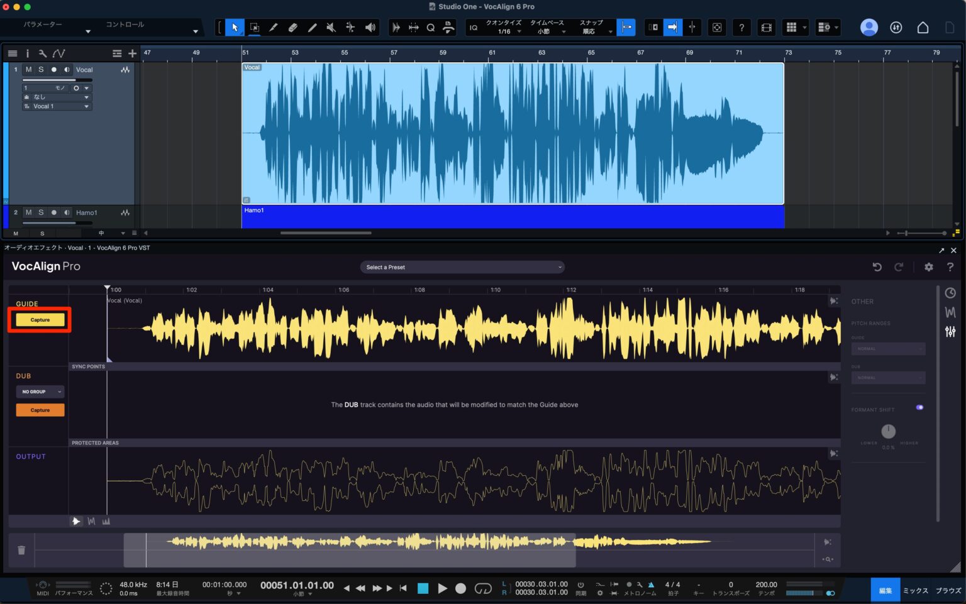Adjust the Formant Shift knob
The height and width of the screenshot is (604, 966).
(x=888, y=432)
